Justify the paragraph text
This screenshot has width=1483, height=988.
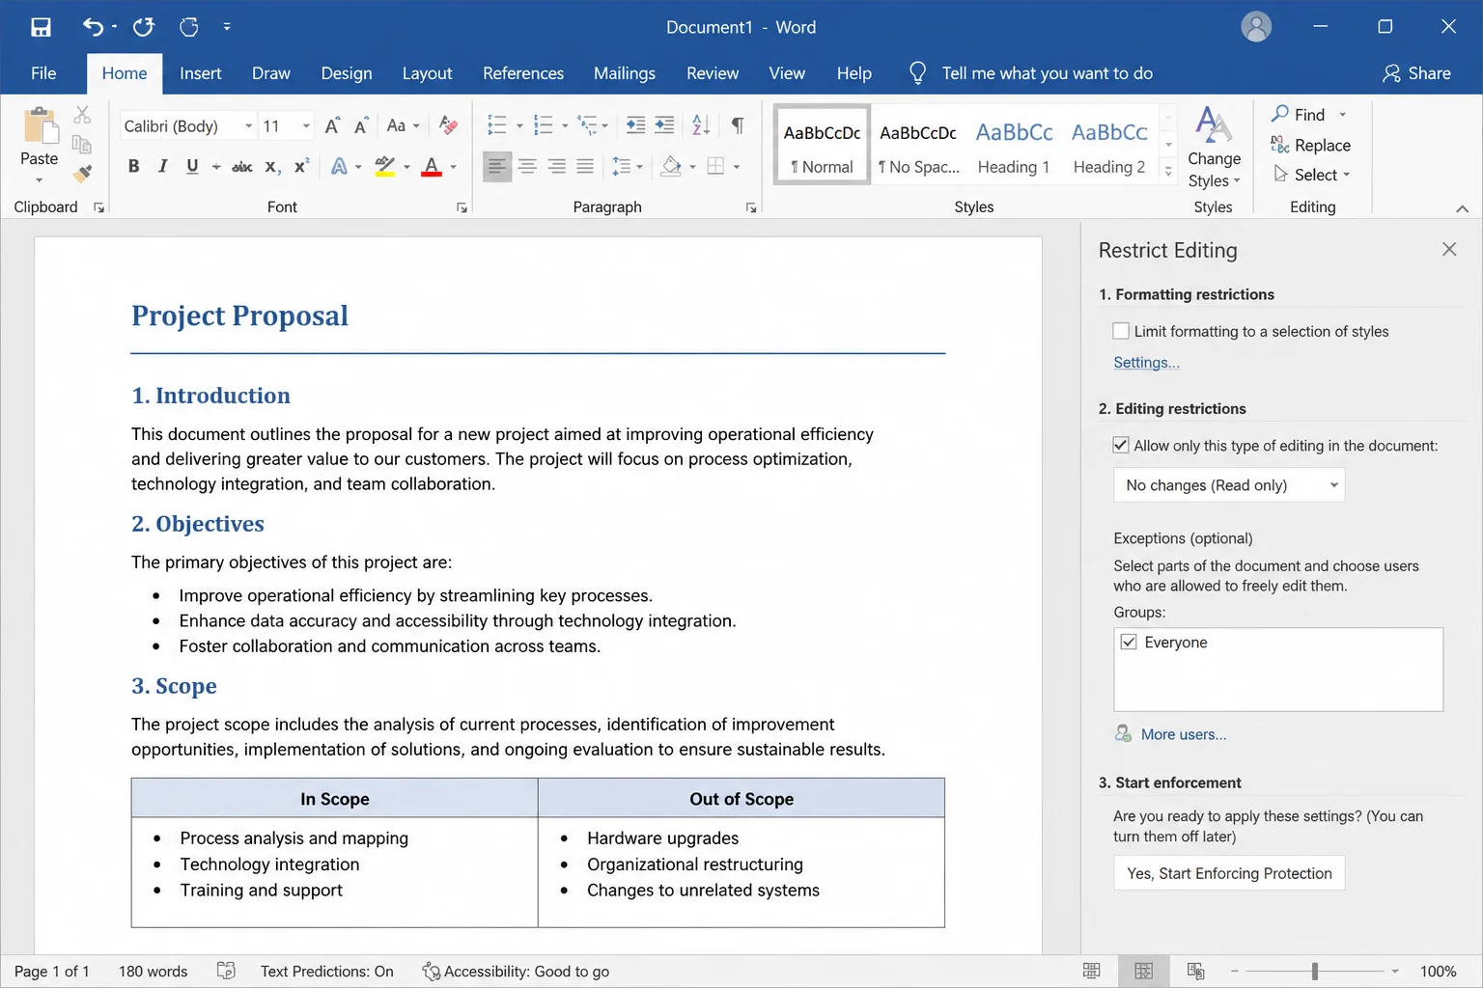pyautogui.click(x=585, y=166)
